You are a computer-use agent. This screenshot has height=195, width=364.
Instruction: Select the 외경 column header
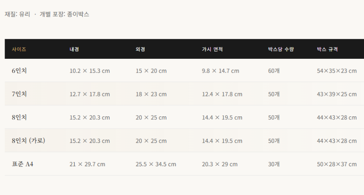point(141,49)
